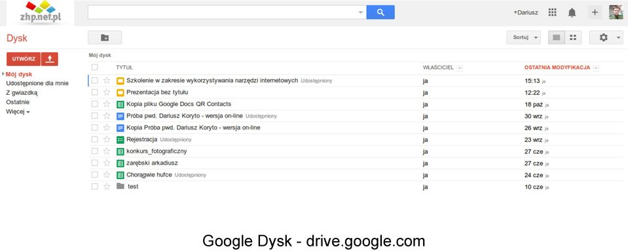Click the zhp.net.pl logo
This screenshot has height=251, width=628.
click(x=40, y=12)
